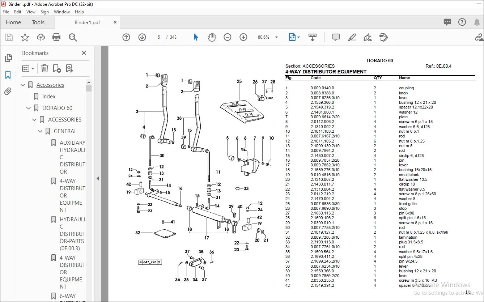Viewport: 484px width, 302px height.
Task: Click the "4-WAY DISTRIBUTOR EQUIPMENT" page heading
Action: click(326, 72)
